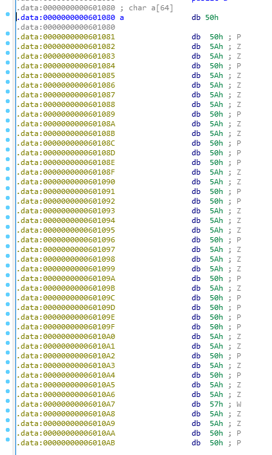Click address .data:00000000006010A8
272x455 pixels.
pyautogui.click(x=66, y=414)
